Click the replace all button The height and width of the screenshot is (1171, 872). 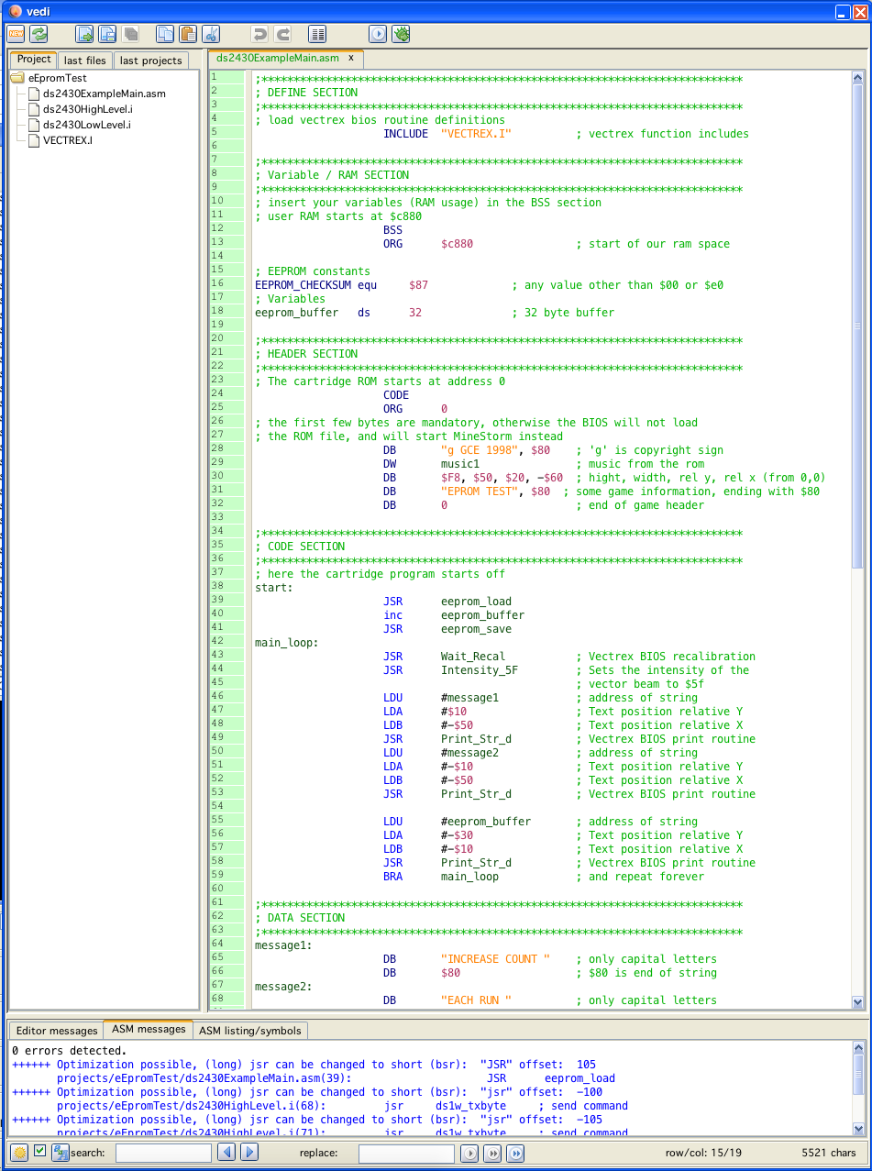pyautogui.click(x=515, y=1153)
